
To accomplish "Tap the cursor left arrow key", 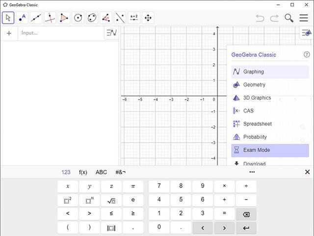I will pos(203,228).
